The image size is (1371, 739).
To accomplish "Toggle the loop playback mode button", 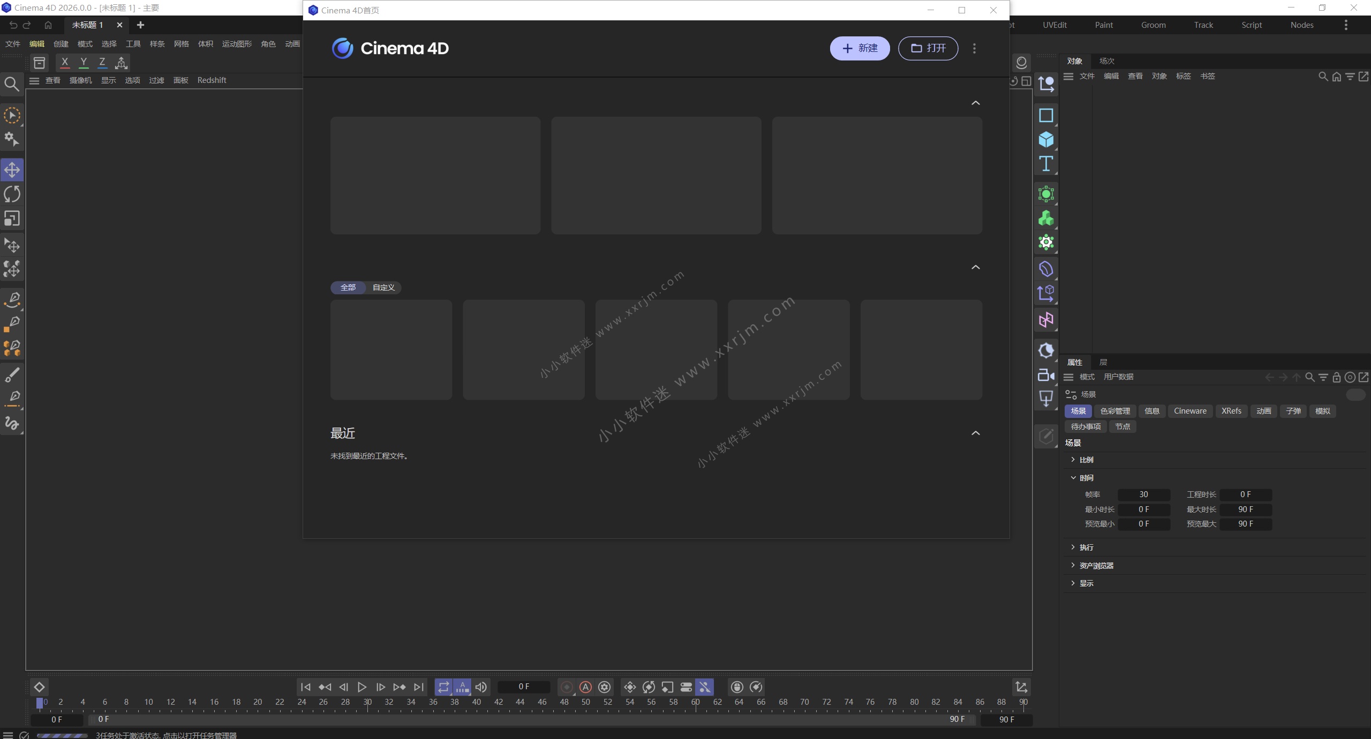I will [x=443, y=687].
